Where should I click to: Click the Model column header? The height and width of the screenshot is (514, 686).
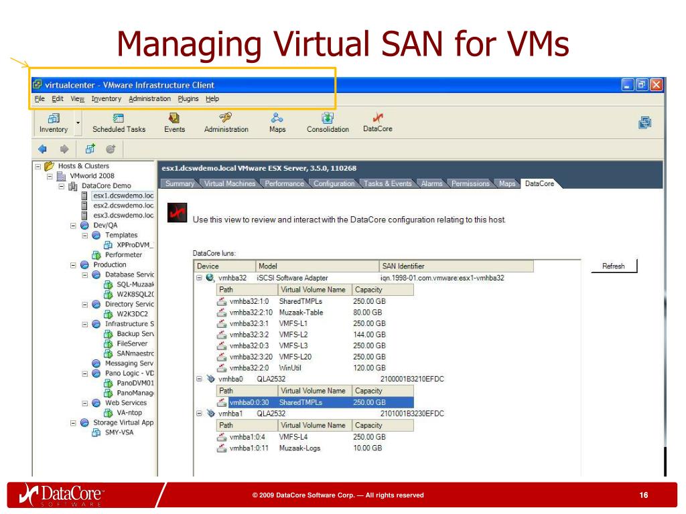317,266
